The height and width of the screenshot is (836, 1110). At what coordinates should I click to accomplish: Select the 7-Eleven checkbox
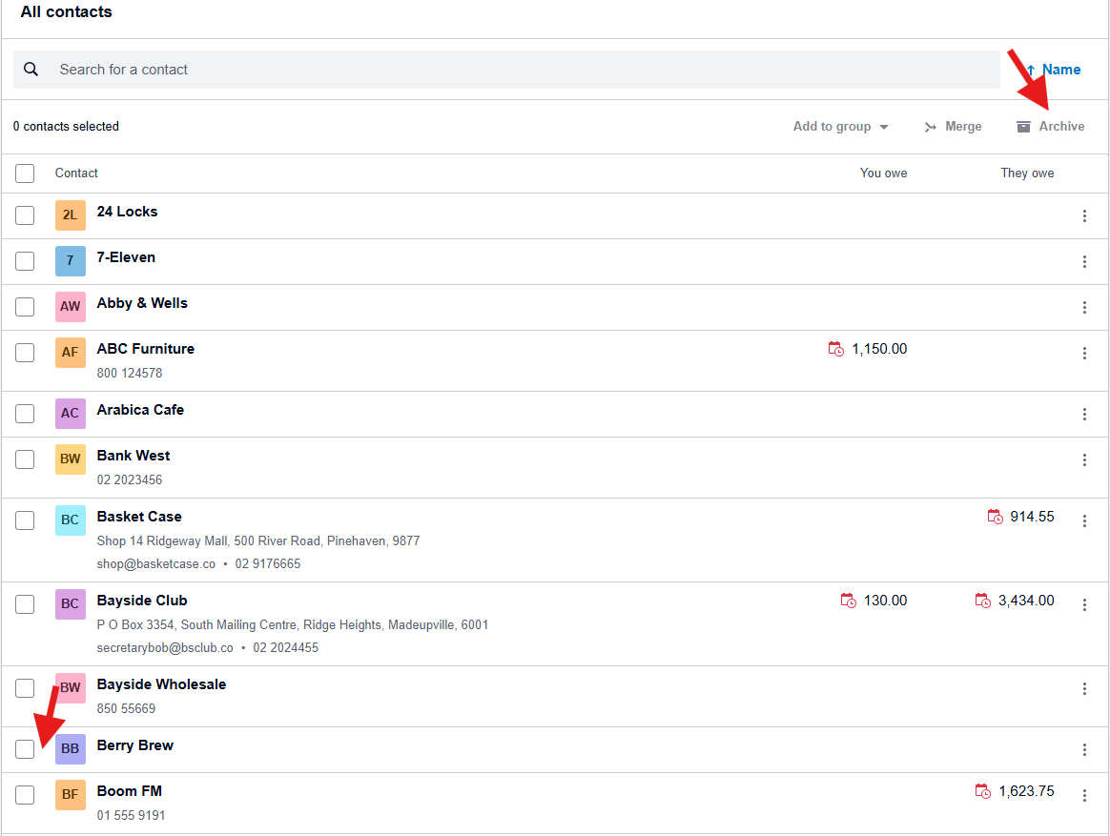tap(25, 261)
